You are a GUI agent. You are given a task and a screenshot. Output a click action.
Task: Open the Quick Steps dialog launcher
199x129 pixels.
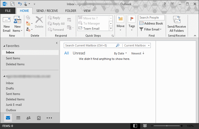coord(113,36)
